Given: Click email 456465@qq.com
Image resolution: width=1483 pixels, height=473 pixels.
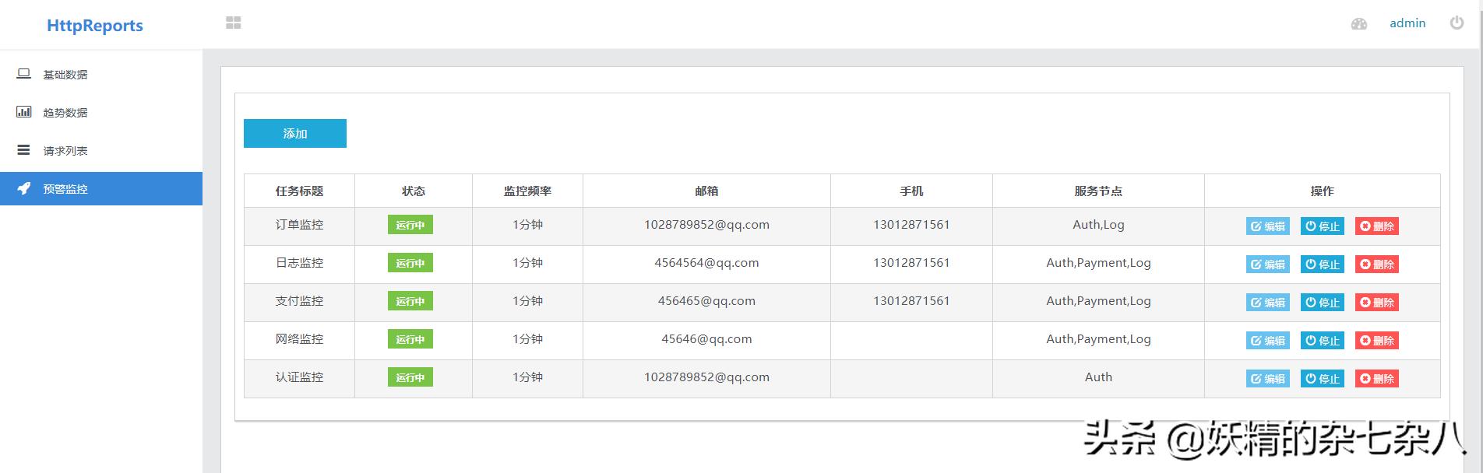Looking at the screenshot, I should 706,301.
